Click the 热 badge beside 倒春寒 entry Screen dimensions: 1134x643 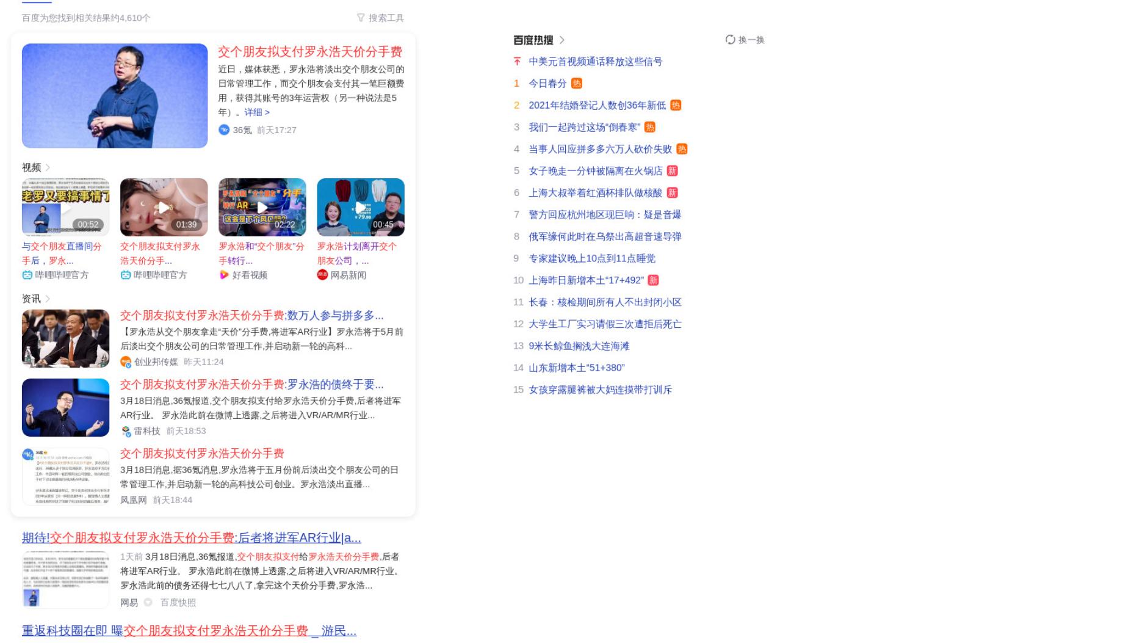pyautogui.click(x=650, y=128)
